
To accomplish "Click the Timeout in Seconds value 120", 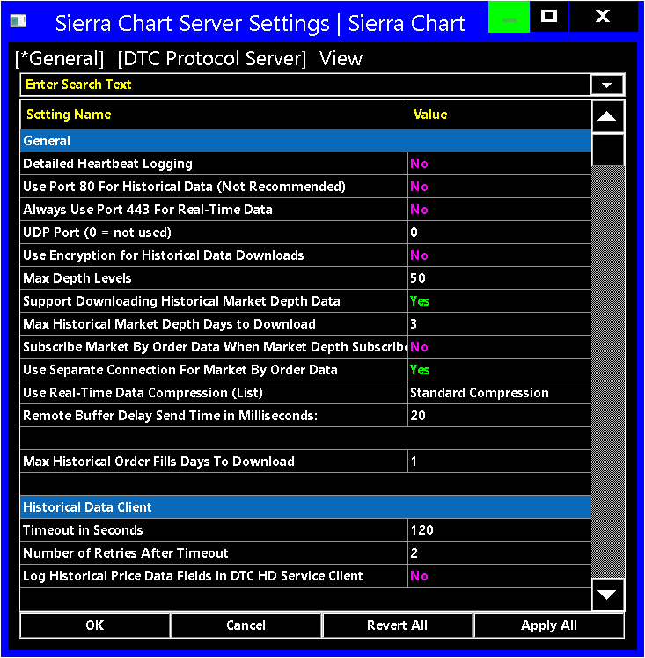I will point(499,530).
